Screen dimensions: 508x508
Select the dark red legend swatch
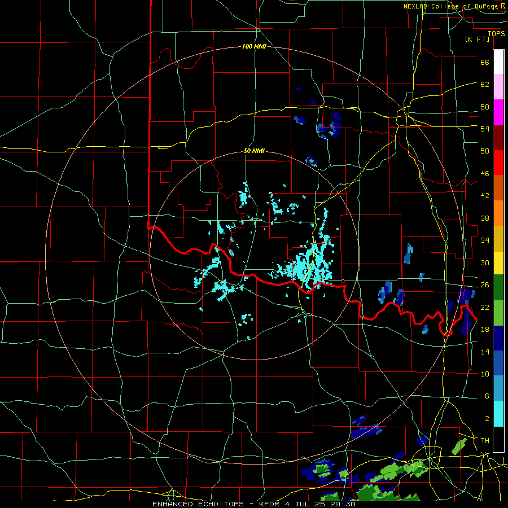(498, 138)
